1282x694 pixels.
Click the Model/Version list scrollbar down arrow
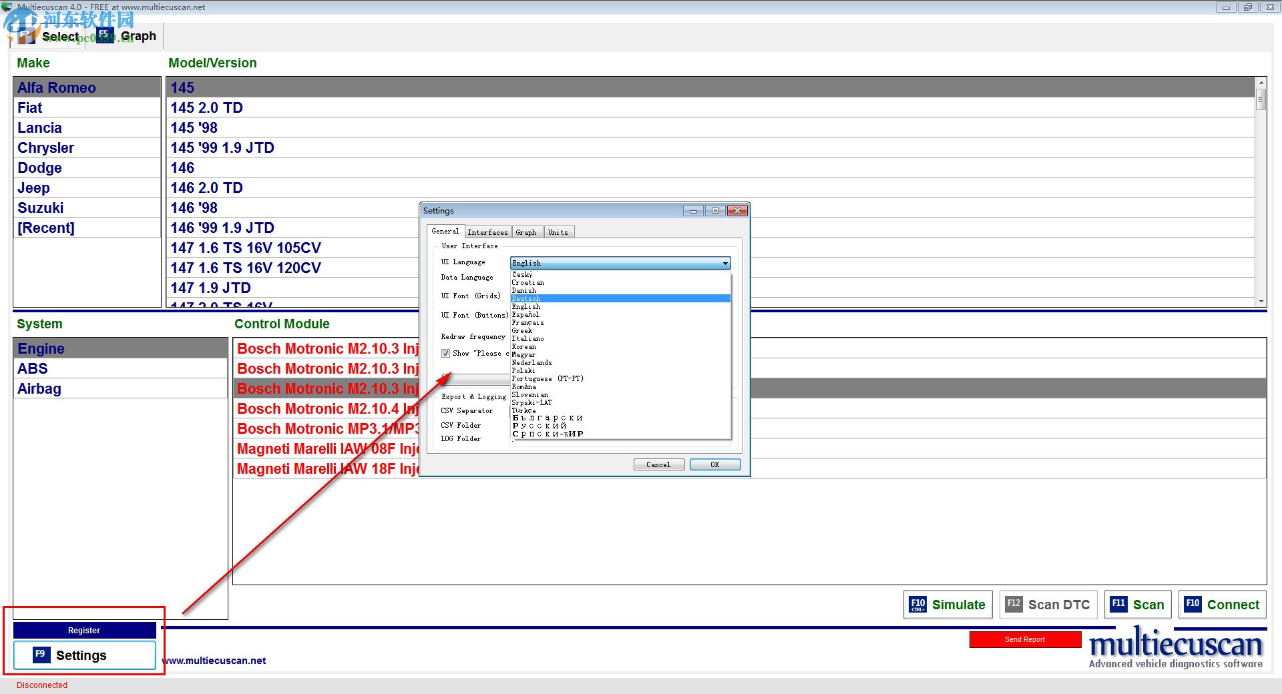(1261, 301)
